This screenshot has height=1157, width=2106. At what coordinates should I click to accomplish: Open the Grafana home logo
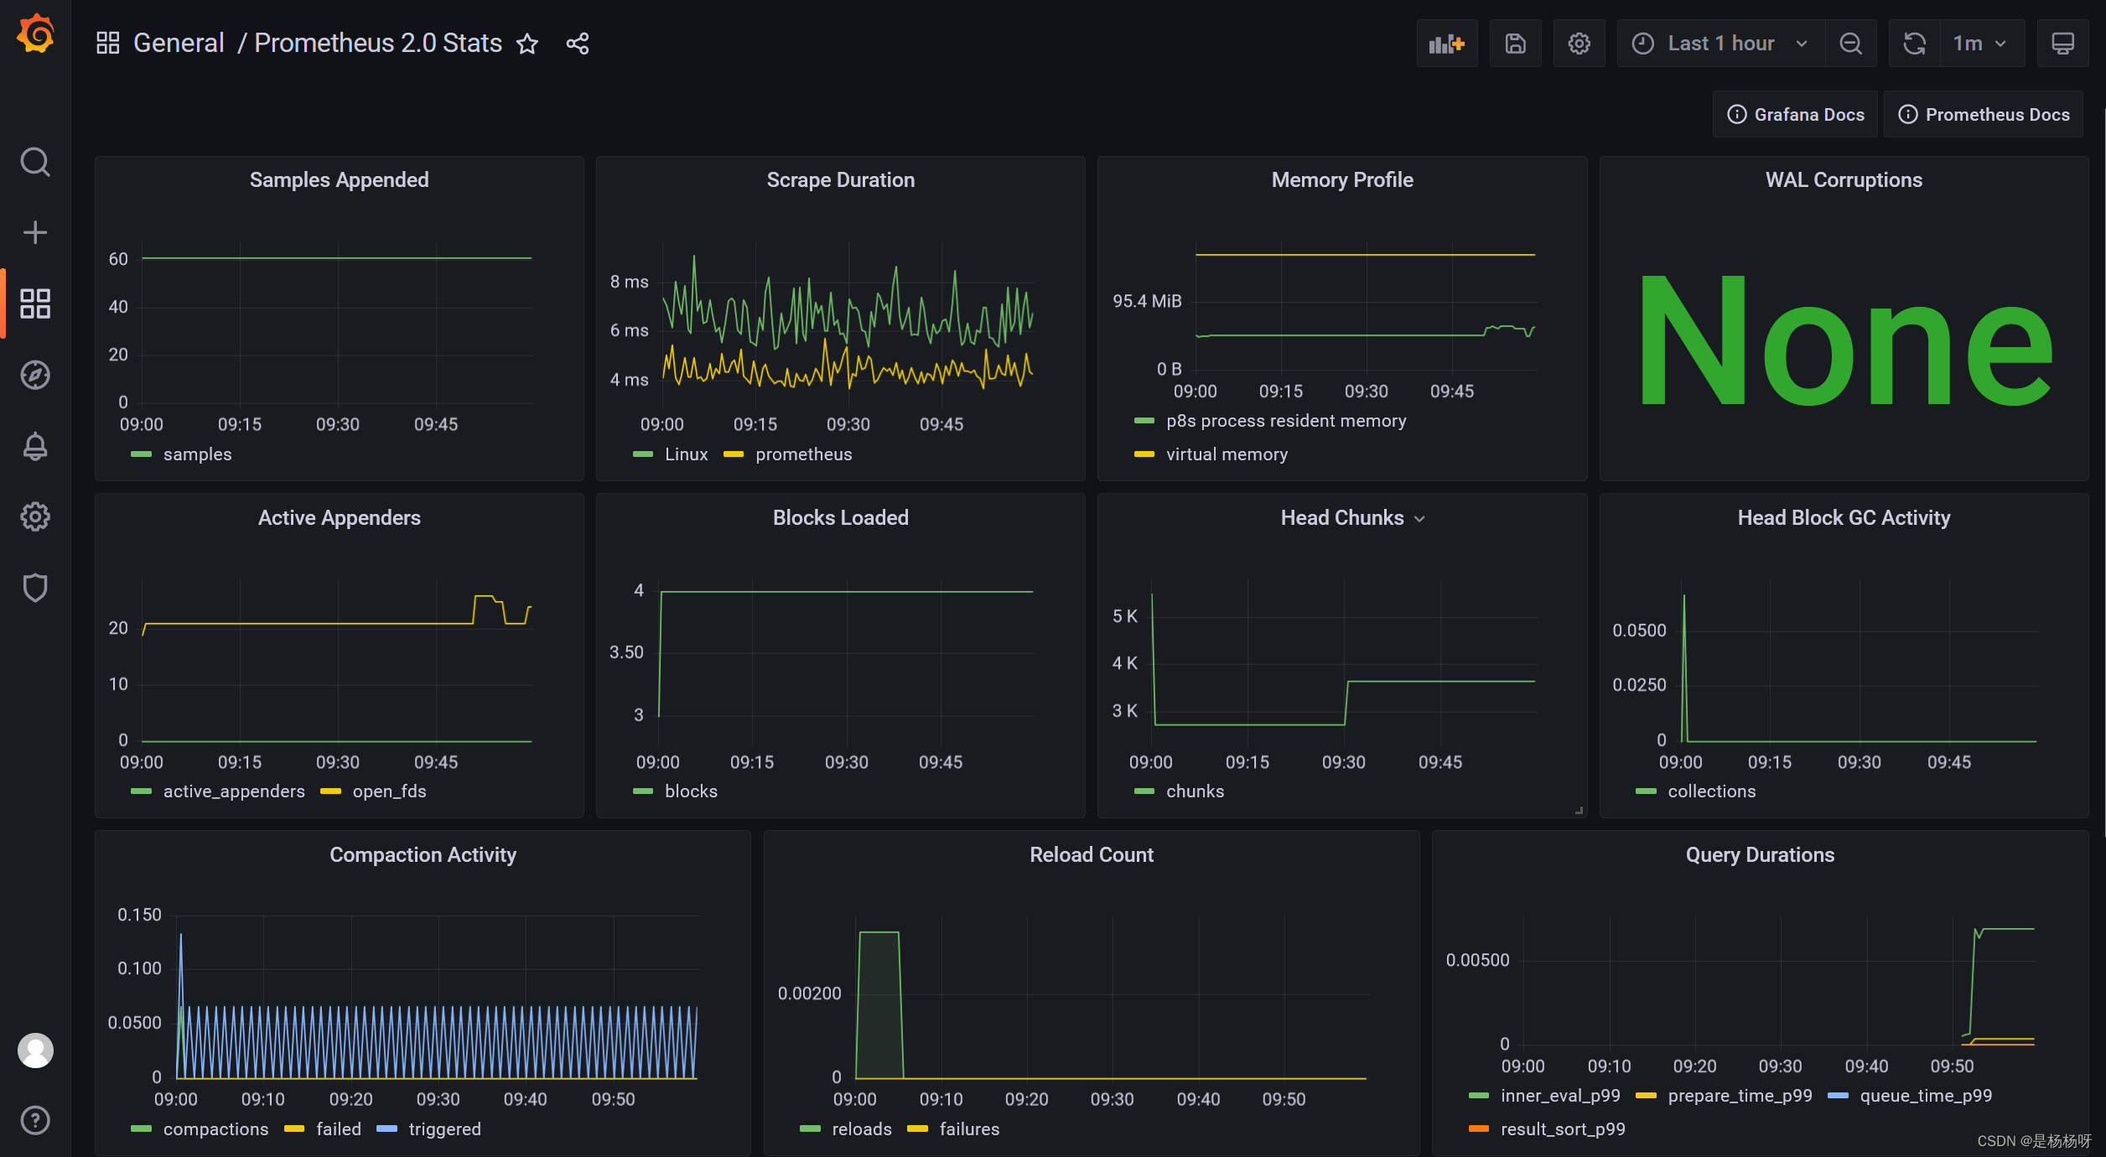[x=36, y=34]
